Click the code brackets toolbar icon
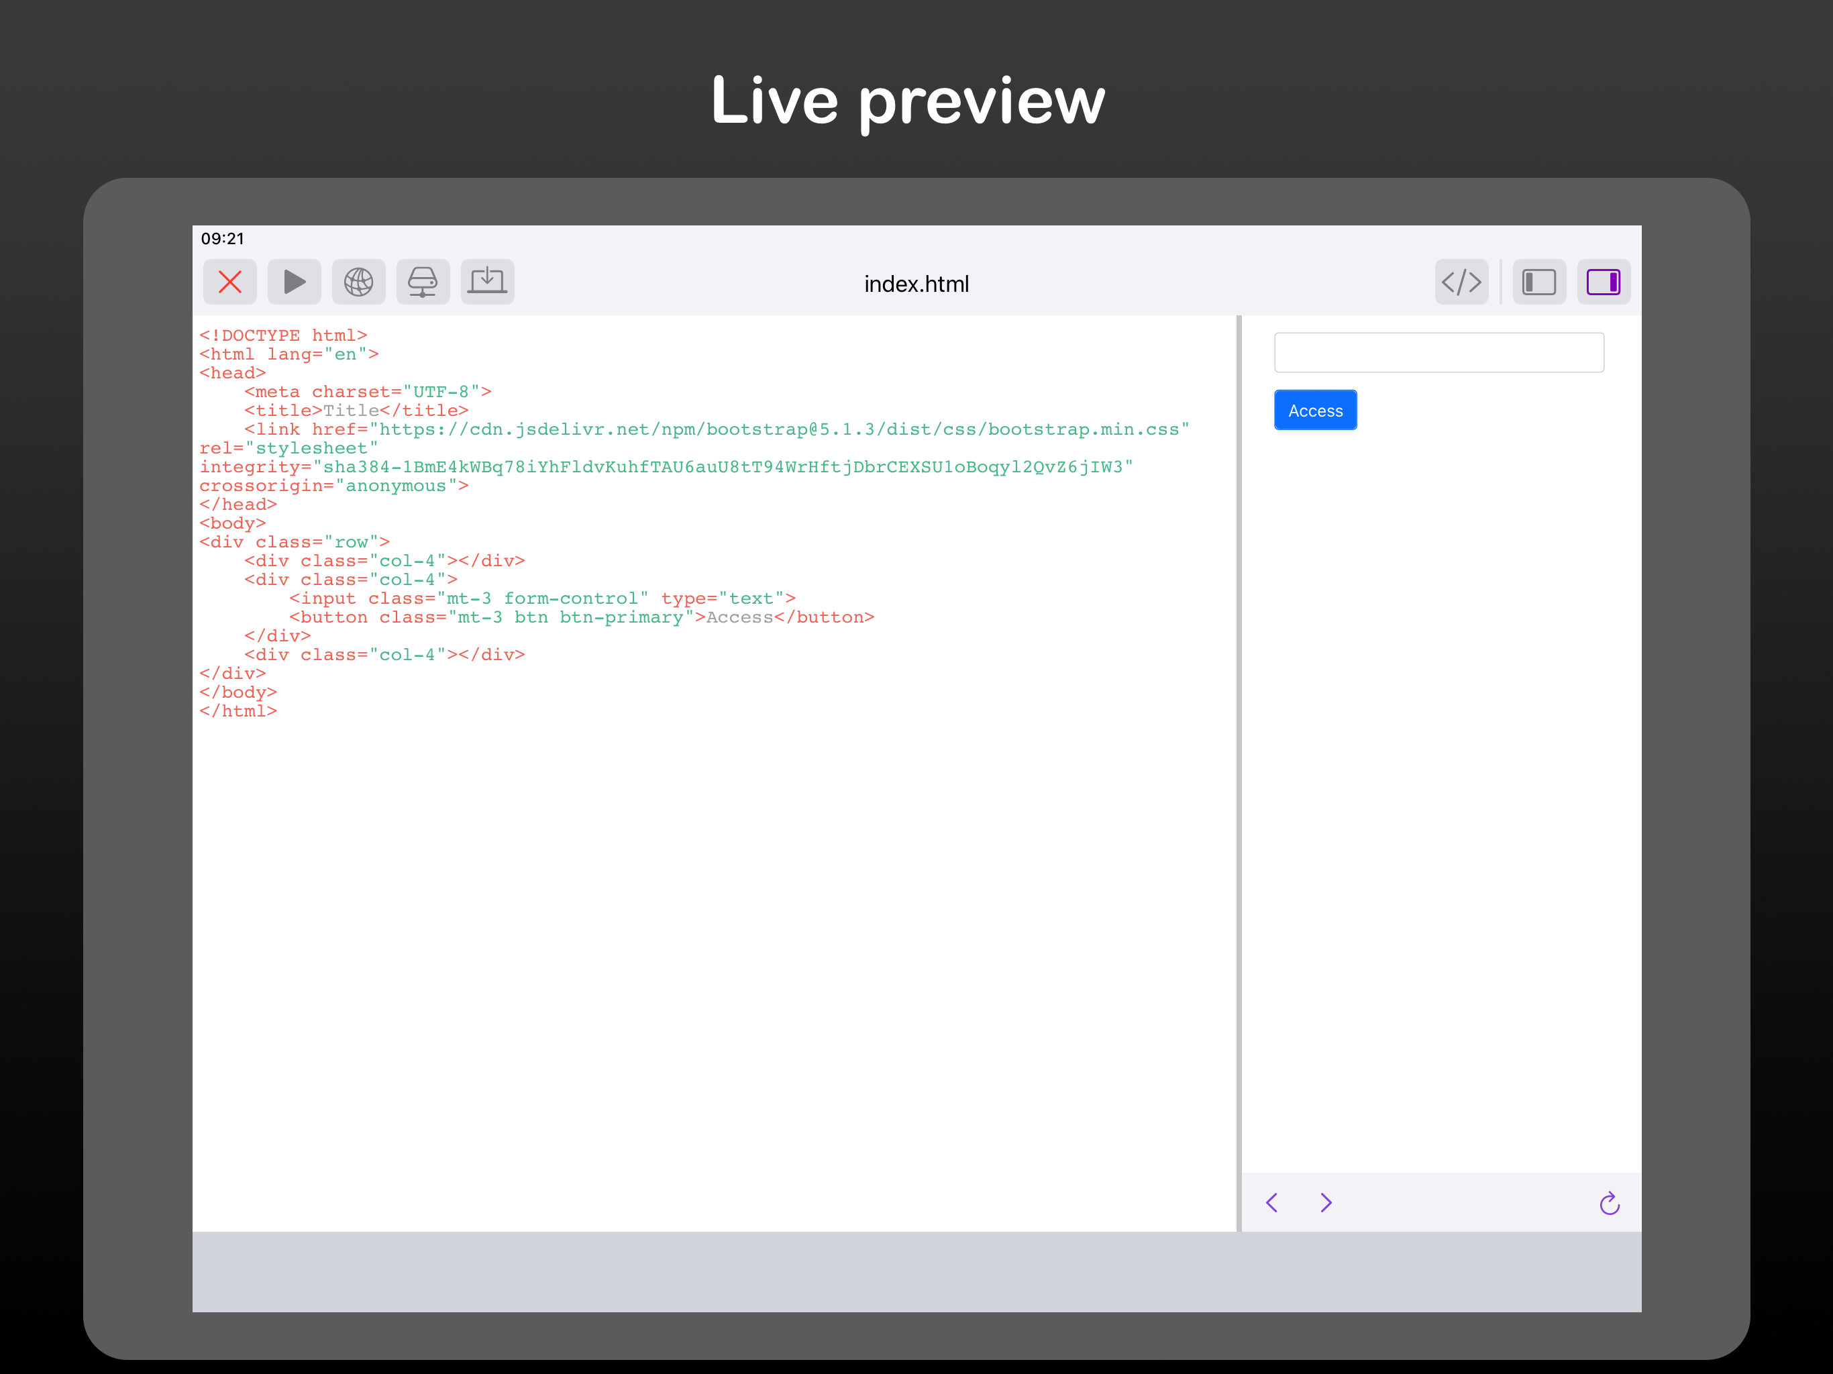The width and height of the screenshot is (1833, 1374). click(1461, 282)
